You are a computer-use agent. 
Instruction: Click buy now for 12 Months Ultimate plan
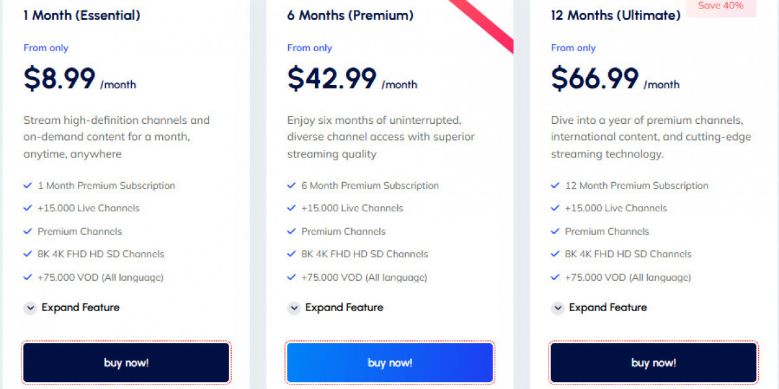point(653,362)
